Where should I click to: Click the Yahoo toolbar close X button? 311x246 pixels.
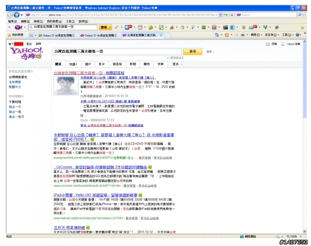(9, 27)
